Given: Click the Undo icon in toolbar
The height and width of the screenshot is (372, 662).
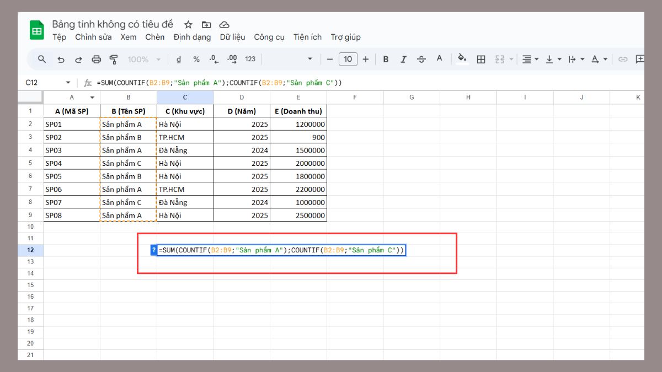Looking at the screenshot, I should 61,60.
